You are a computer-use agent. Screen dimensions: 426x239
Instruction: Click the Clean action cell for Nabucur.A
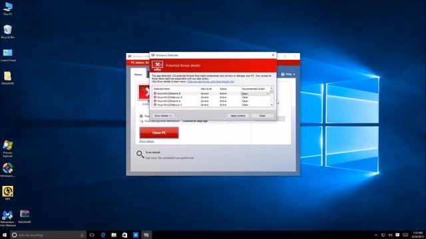coord(245,98)
